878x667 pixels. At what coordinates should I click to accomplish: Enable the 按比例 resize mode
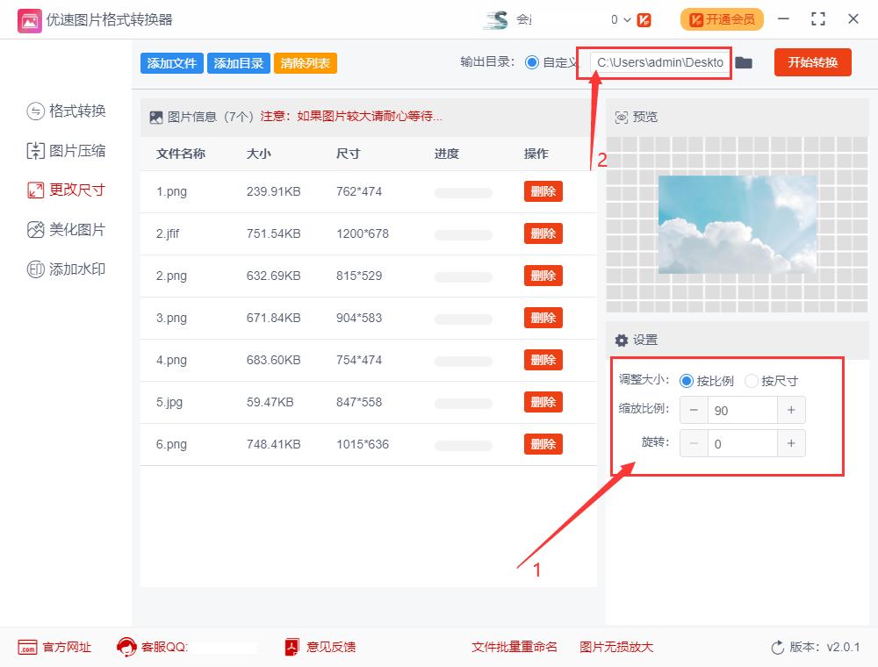pos(687,380)
